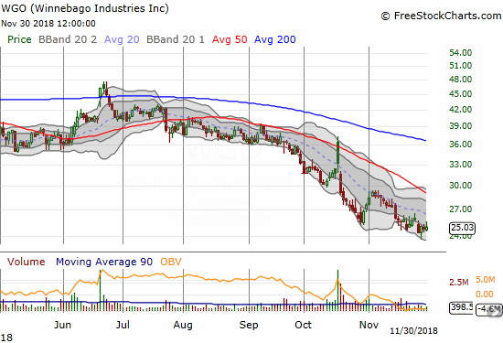
Task: Select the orange OBV label
Action: pos(171,262)
